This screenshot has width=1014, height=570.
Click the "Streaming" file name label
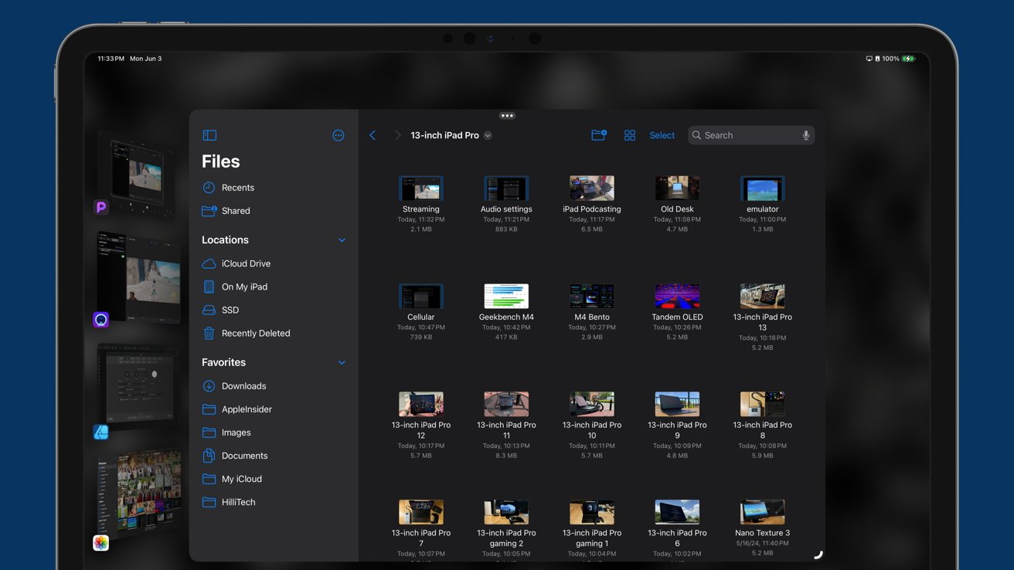click(421, 209)
